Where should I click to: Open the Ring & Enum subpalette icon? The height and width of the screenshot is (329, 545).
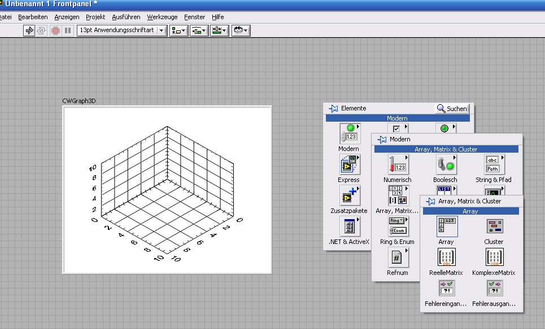pyautogui.click(x=398, y=226)
